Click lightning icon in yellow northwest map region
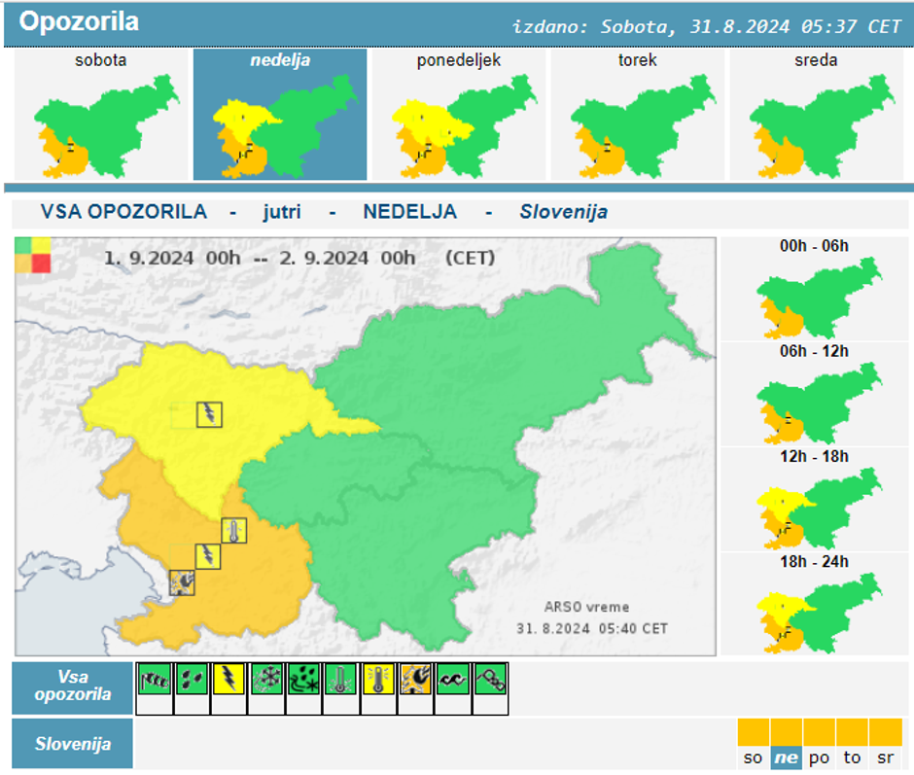 pos(209,414)
